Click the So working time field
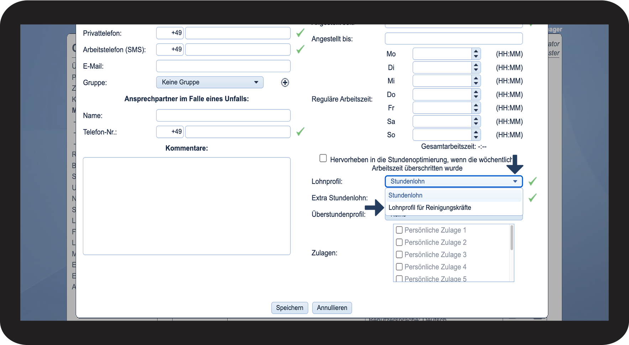The image size is (629, 345). click(x=442, y=135)
